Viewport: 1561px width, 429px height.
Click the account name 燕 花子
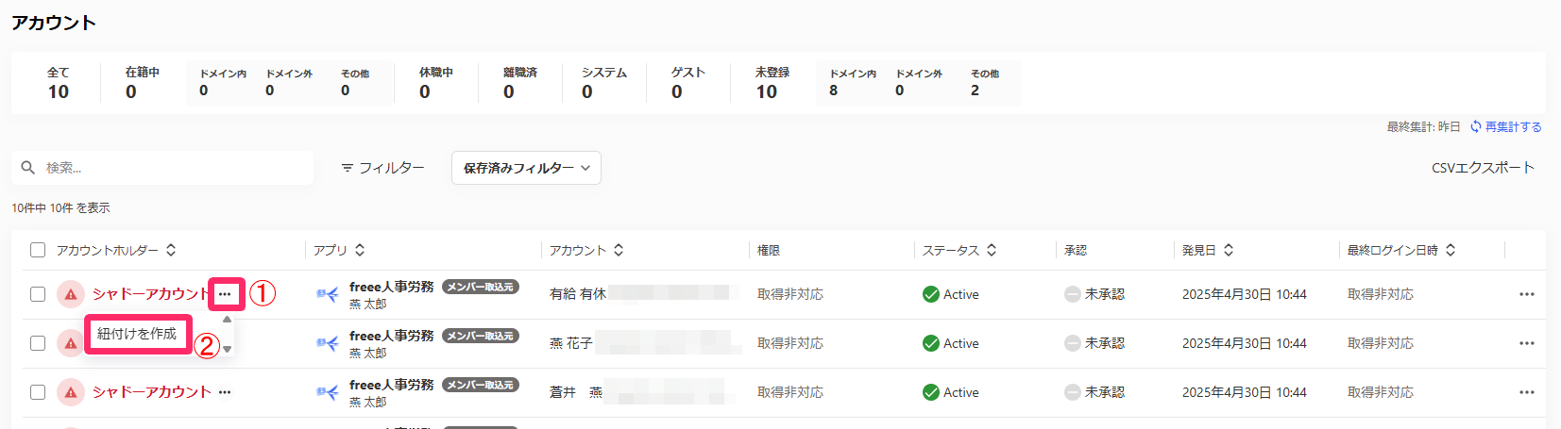tap(571, 343)
